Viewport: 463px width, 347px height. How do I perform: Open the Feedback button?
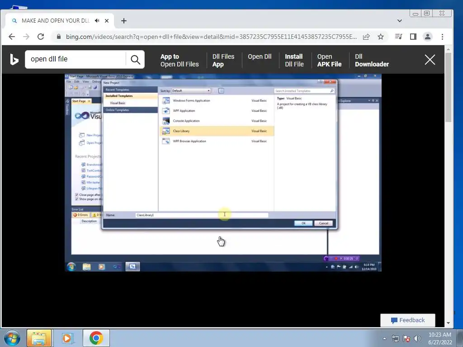tap(407, 320)
